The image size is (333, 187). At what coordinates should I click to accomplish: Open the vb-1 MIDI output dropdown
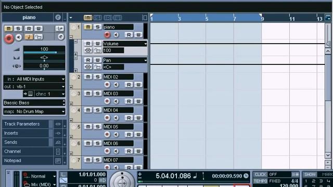pyautogui.click(x=34, y=87)
